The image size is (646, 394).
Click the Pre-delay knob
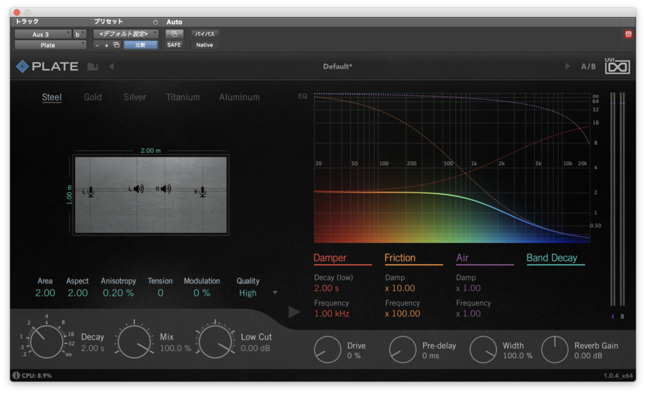[402, 350]
